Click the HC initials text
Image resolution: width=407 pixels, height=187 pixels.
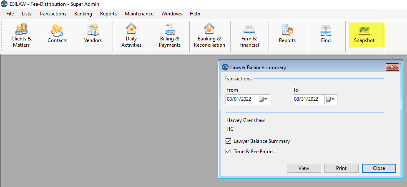point(230,129)
